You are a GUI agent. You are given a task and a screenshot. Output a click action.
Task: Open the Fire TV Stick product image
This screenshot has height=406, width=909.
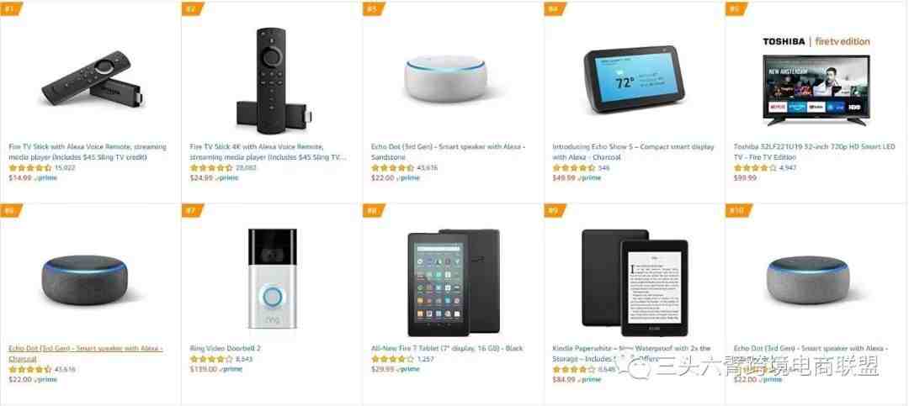point(93,77)
